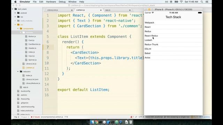
Task: Open the Debug menu
Action: coord(62,2)
